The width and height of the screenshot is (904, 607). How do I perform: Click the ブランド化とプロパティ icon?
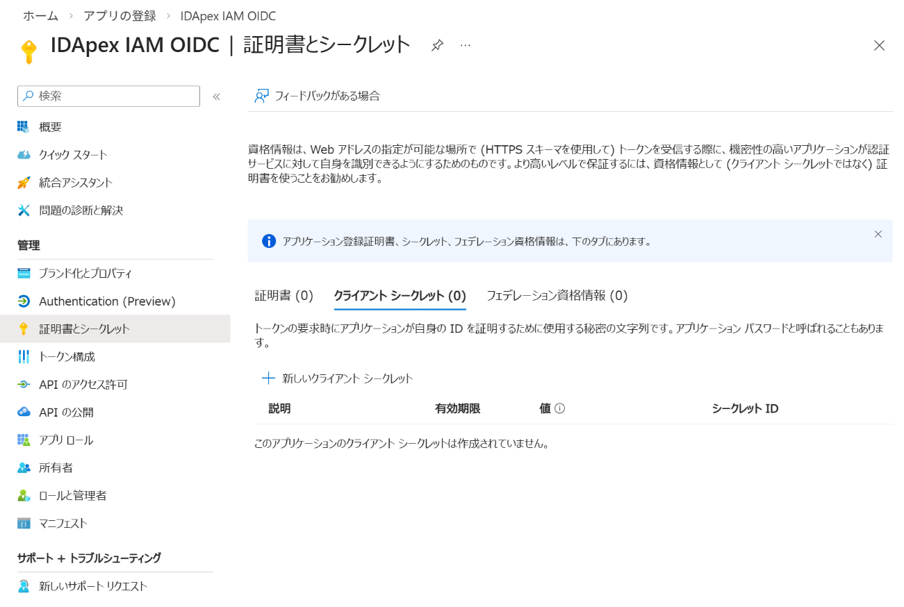coord(24,274)
